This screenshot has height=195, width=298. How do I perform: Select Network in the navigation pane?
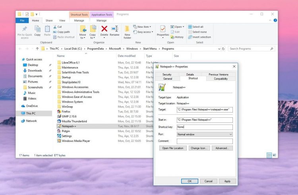pyautogui.click(x=29, y=121)
